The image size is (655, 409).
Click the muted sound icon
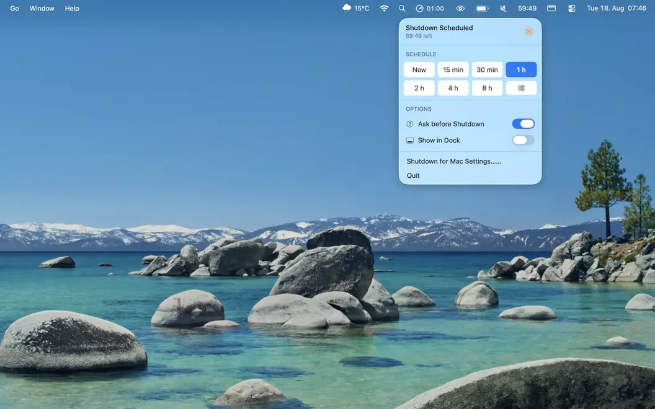504,8
